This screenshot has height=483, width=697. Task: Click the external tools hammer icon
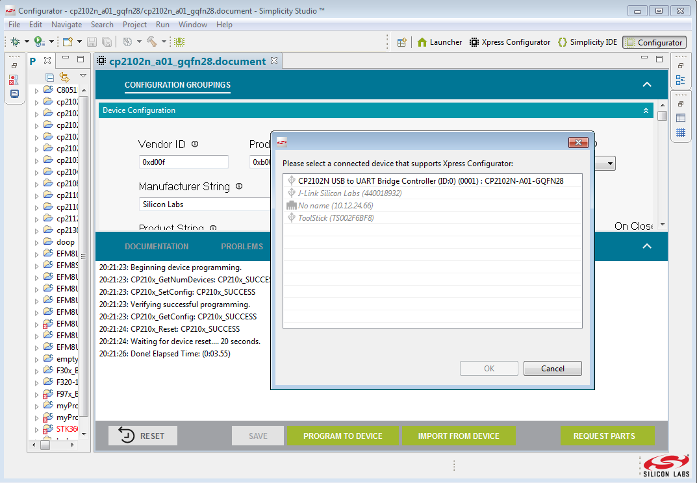pyautogui.click(x=153, y=42)
